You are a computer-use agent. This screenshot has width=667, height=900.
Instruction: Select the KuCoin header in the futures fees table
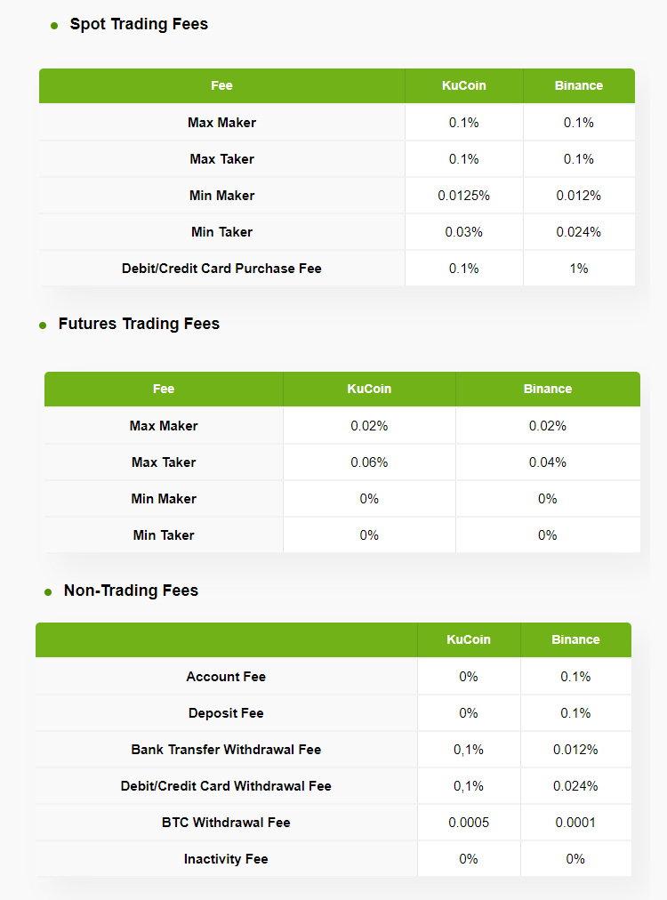(369, 390)
